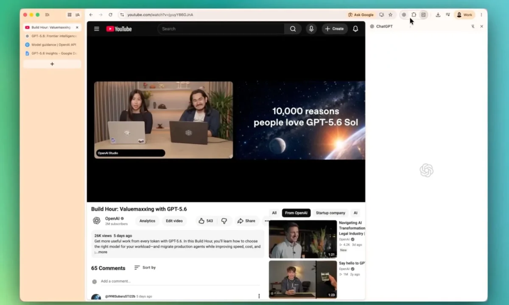Open the tab groups grid icon
Screen dimensions: 509x305
70,15
